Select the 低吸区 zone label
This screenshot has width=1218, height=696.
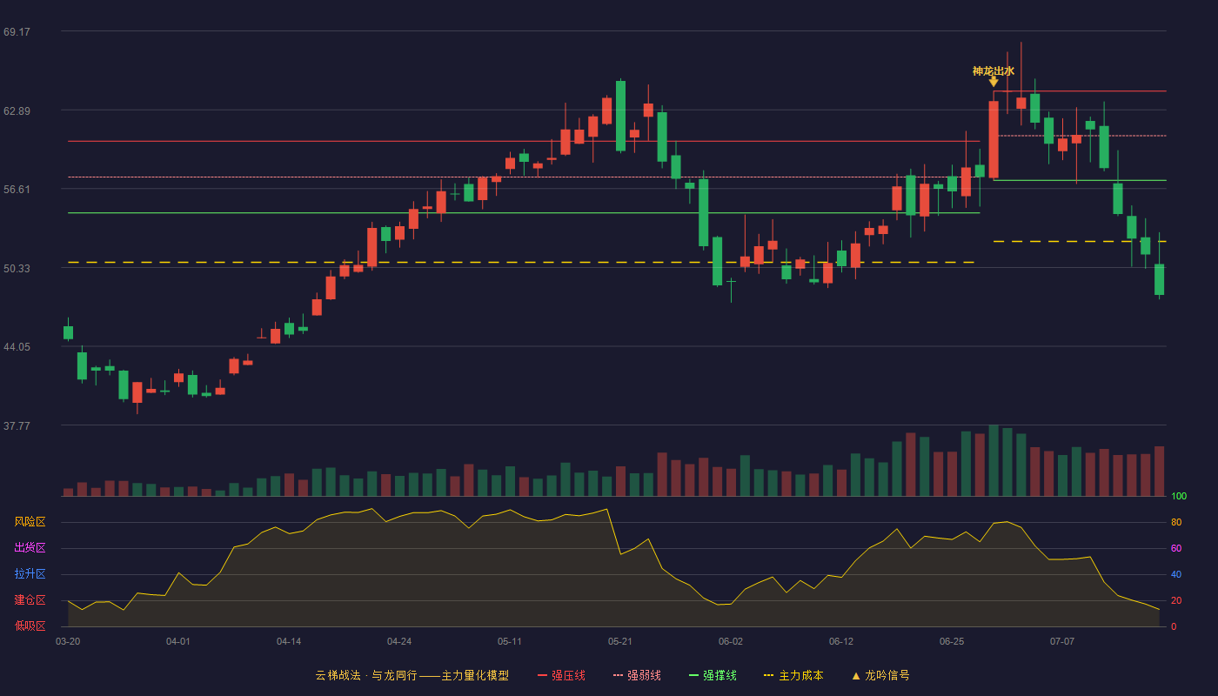pyautogui.click(x=30, y=626)
